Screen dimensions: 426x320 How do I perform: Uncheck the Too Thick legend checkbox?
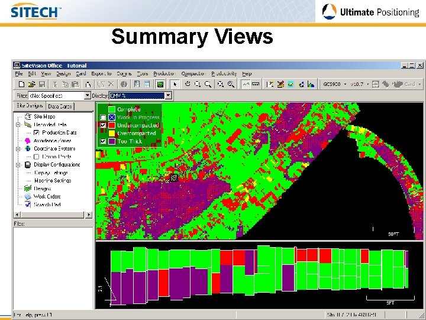pyautogui.click(x=103, y=141)
